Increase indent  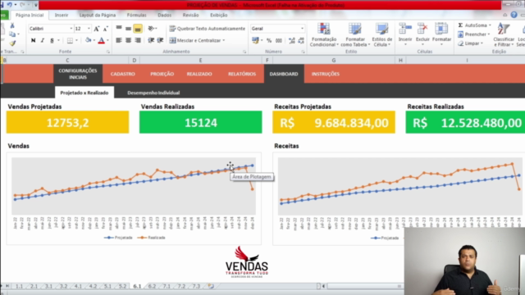[x=161, y=40]
